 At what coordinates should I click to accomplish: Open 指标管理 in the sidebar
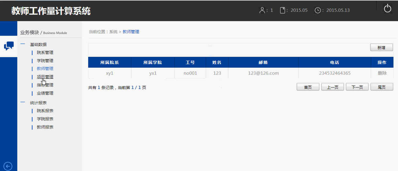tap(45, 85)
